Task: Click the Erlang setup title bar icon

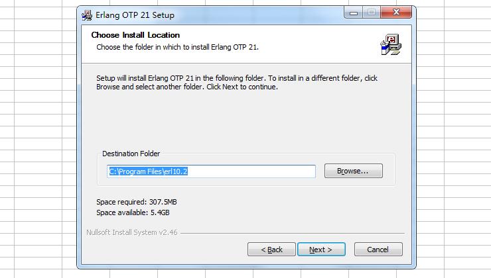Action: 87,15
